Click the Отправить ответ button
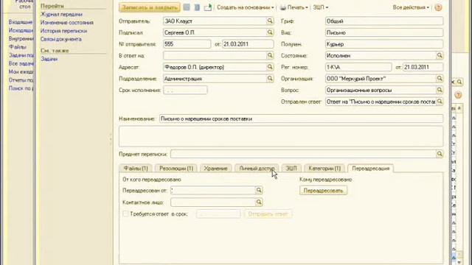472x265 pixels. (268, 214)
